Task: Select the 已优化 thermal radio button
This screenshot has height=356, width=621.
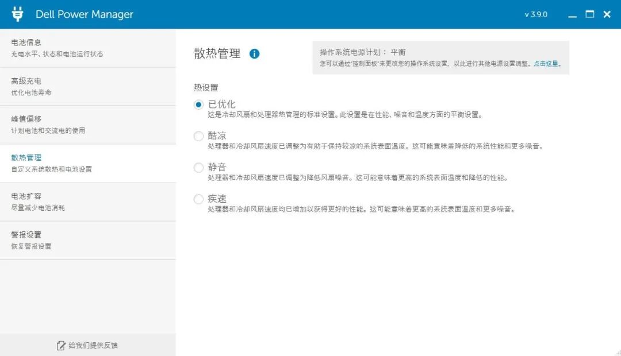Action: (x=198, y=105)
